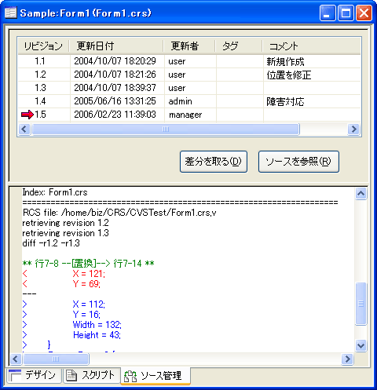Click down arrow of diff pane scrollbar
Viewport: 377px width, 390px height.
361,346
